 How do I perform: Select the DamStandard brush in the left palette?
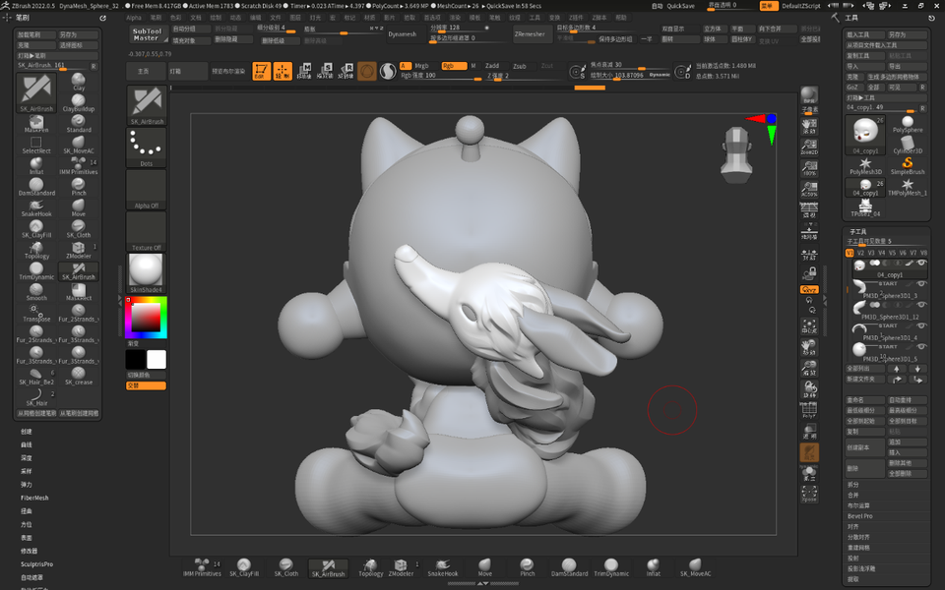pyautogui.click(x=36, y=187)
